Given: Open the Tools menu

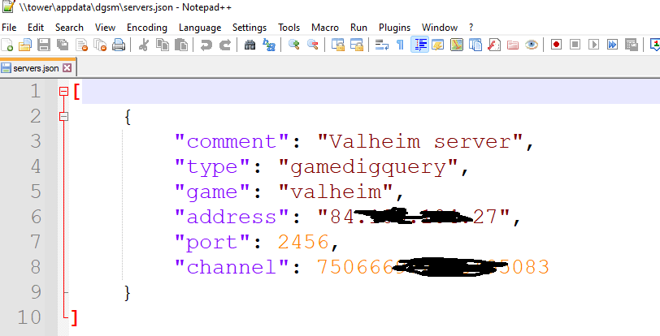Looking at the screenshot, I should point(289,28).
